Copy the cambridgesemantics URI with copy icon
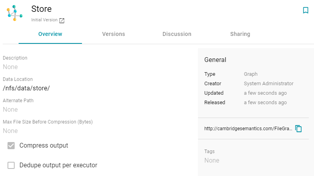314x176 pixels. (299, 129)
